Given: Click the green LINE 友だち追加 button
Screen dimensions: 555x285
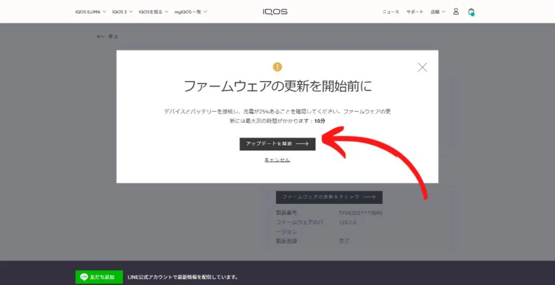Looking at the screenshot, I should (99, 277).
